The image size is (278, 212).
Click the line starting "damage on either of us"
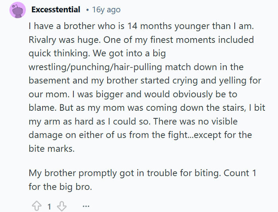(140, 135)
